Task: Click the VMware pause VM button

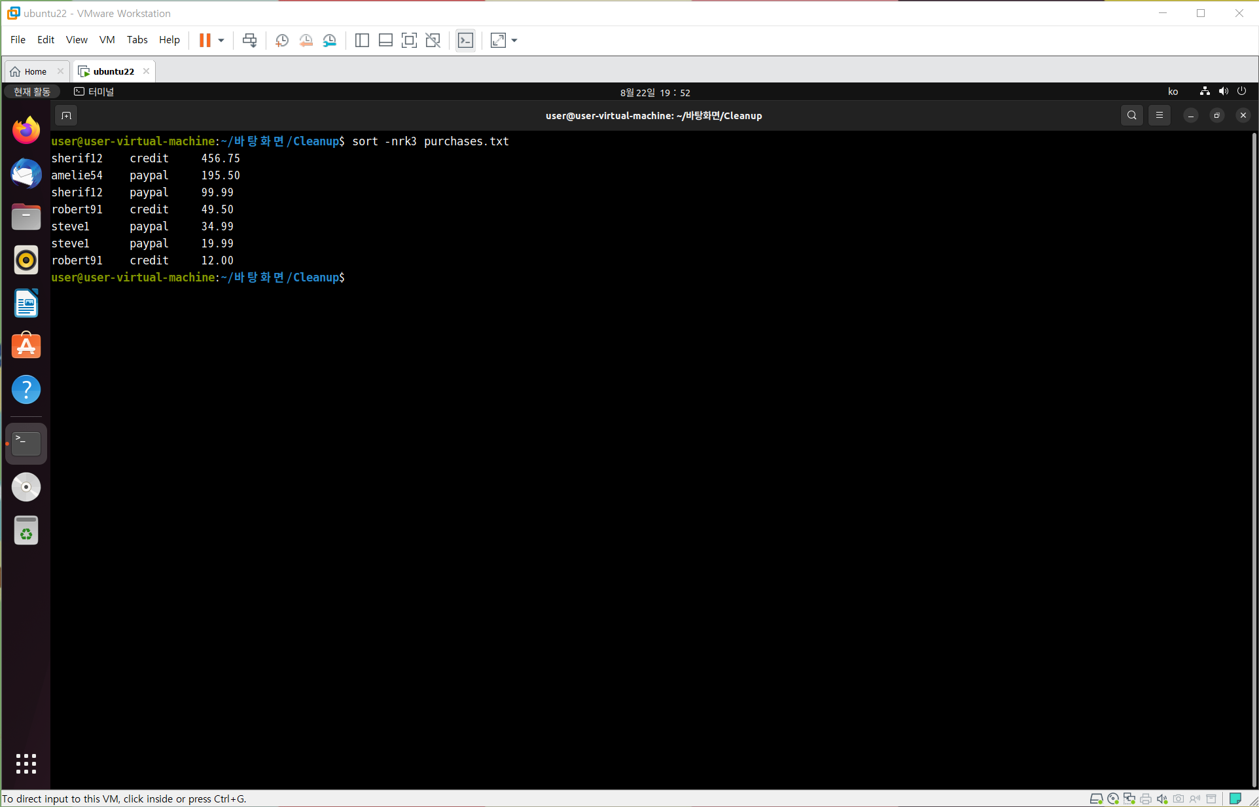Action: point(205,41)
